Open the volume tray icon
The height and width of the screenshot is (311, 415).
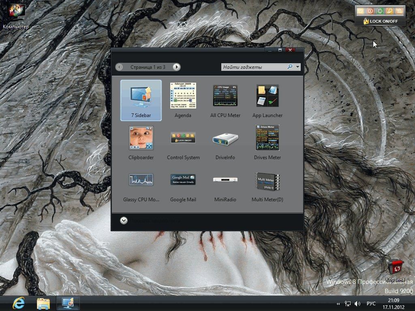pyautogui.click(x=357, y=304)
